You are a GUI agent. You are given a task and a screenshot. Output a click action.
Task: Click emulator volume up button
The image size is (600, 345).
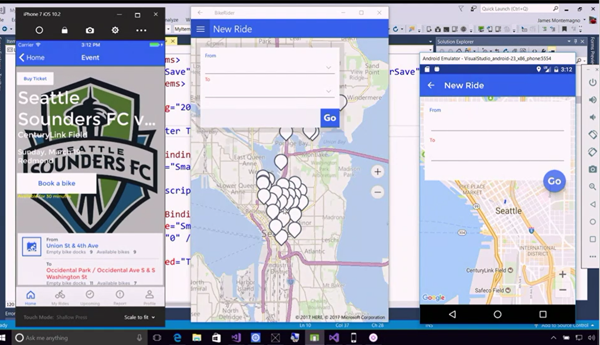593,100
